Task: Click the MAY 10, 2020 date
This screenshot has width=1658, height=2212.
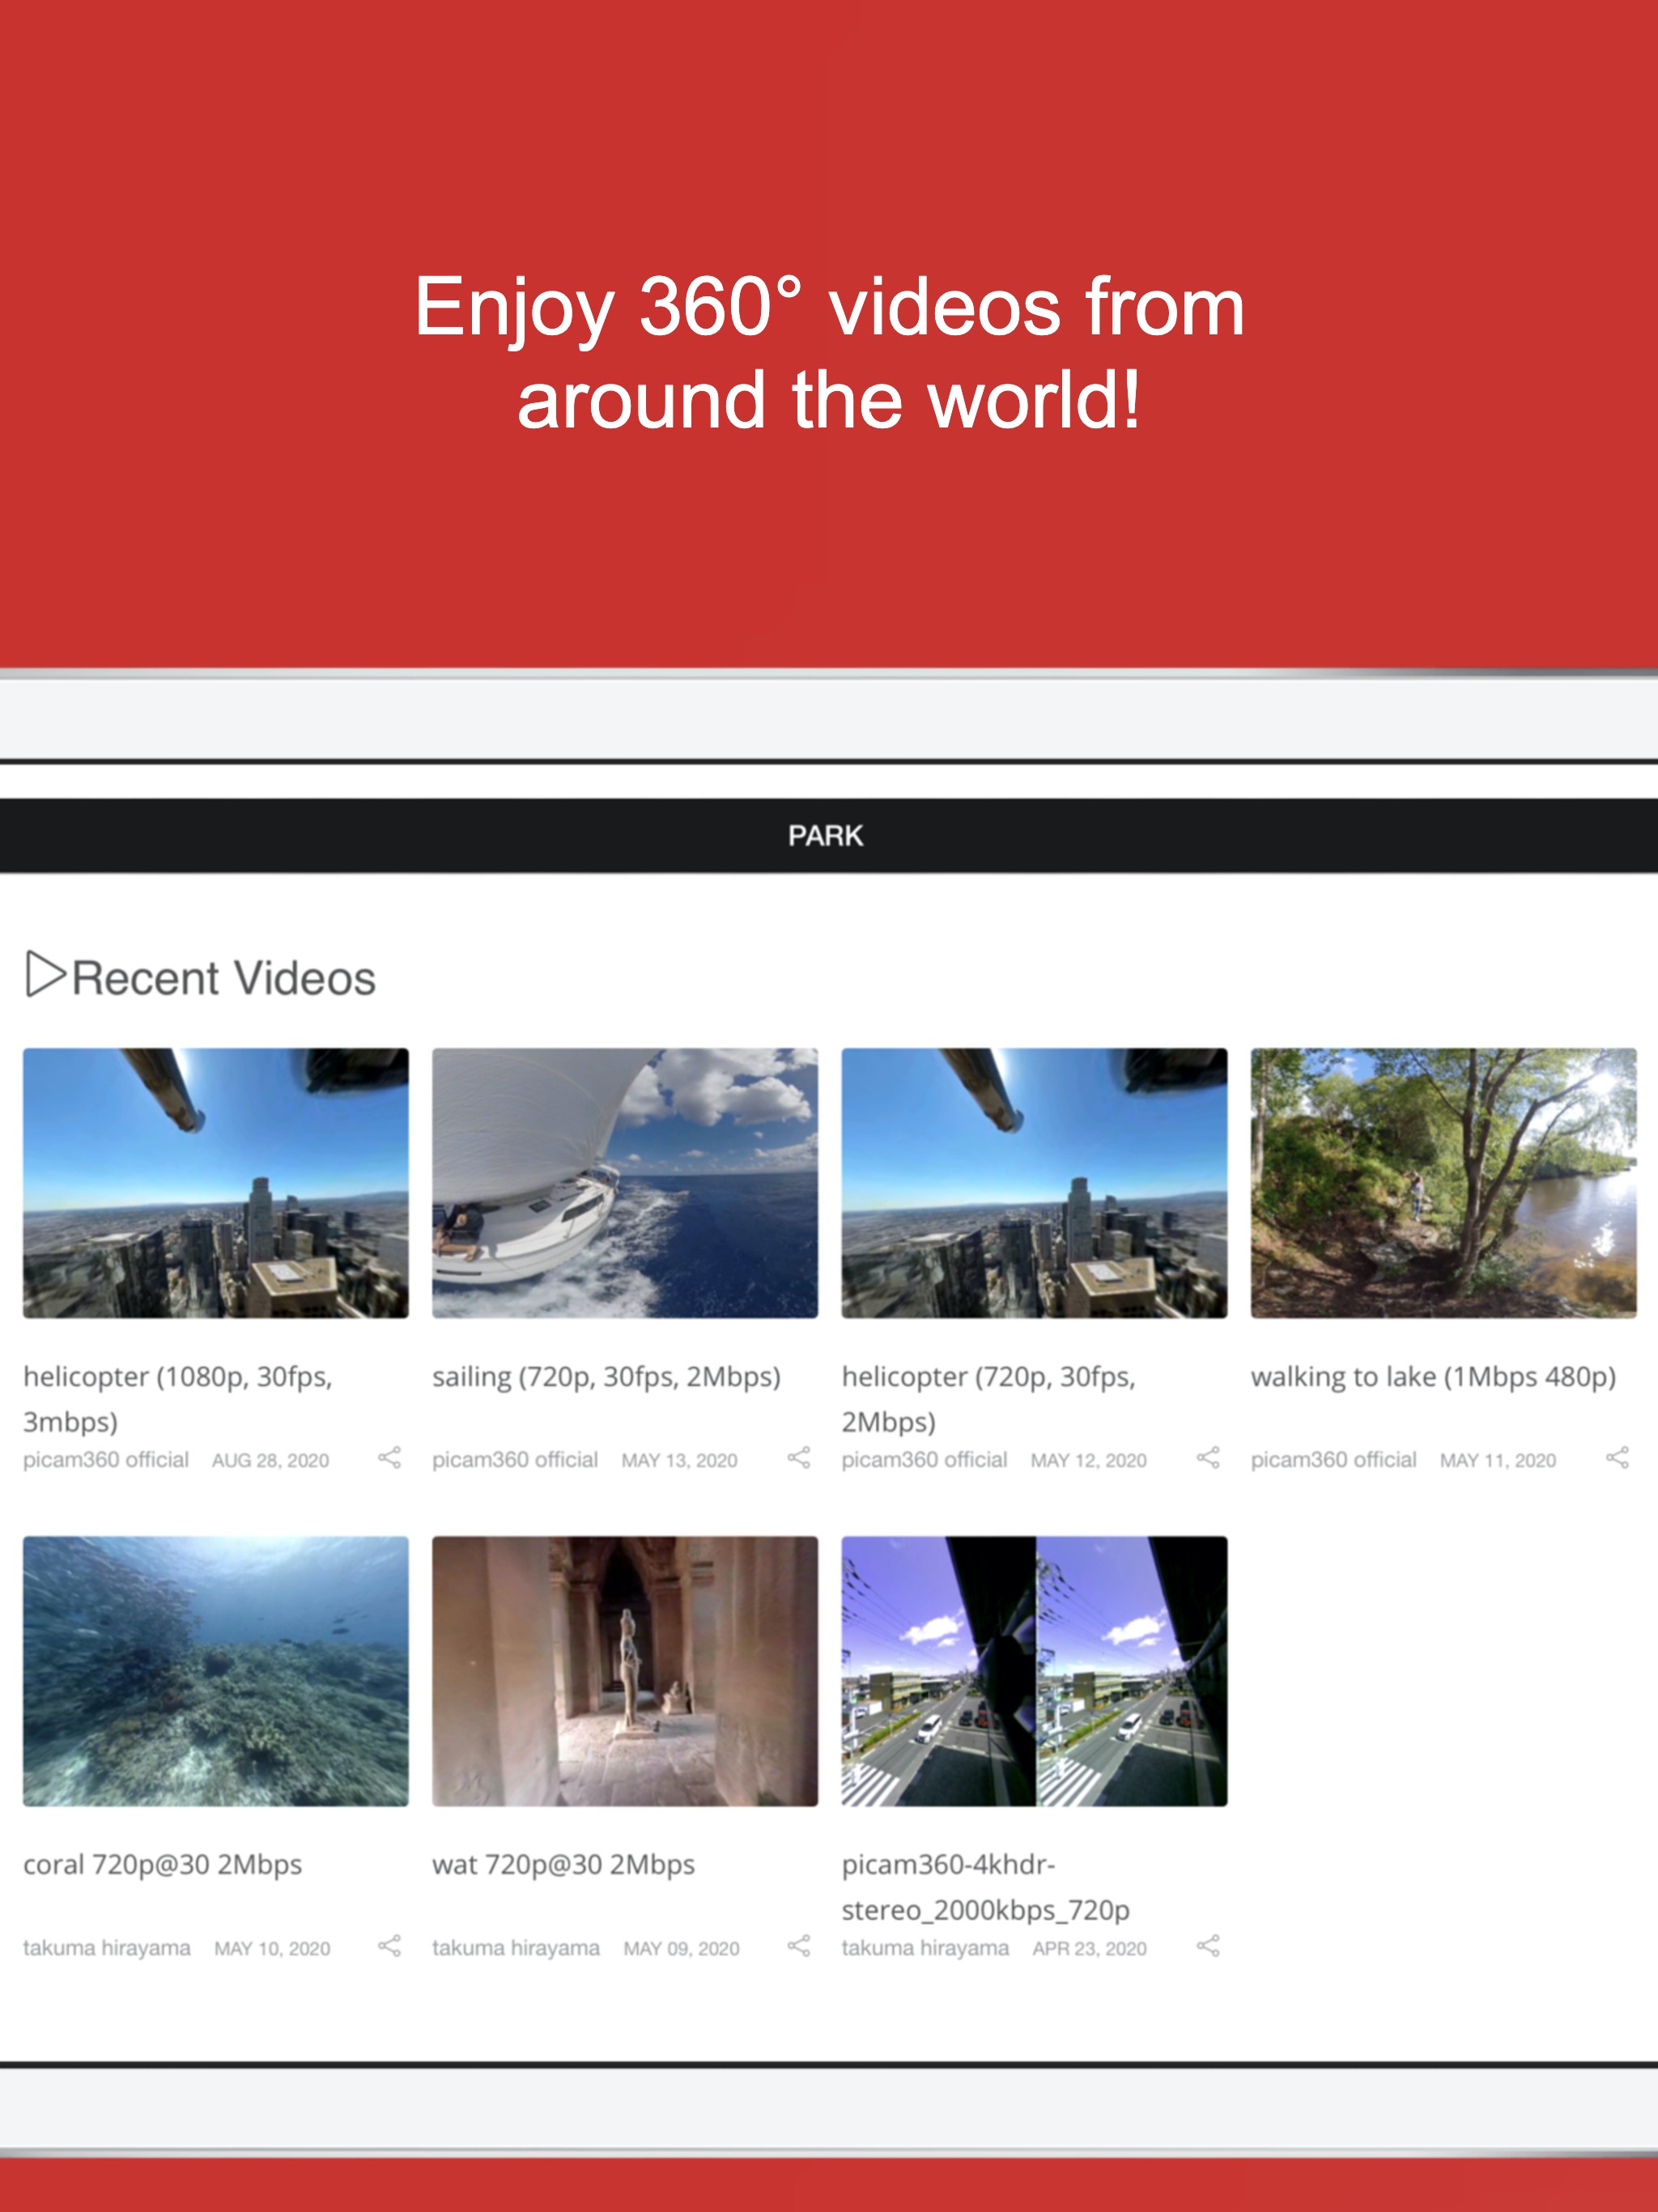Action: click(272, 1949)
